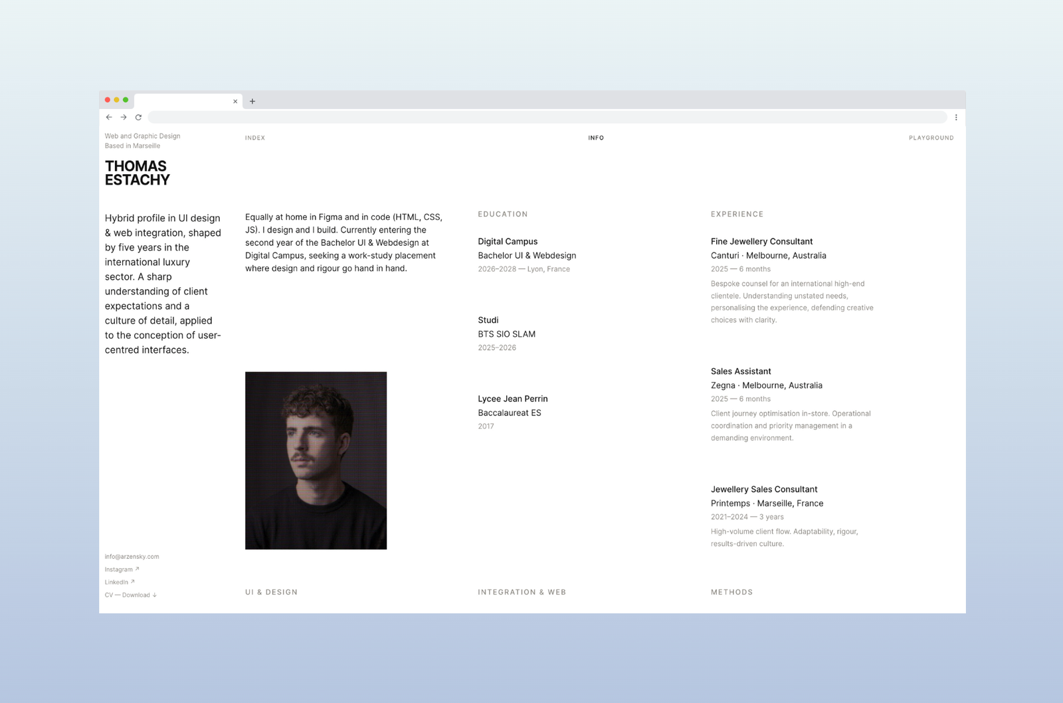The height and width of the screenshot is (703, 1063).
Task: Open the LinkedIn profile link
Action: [117, 581]
